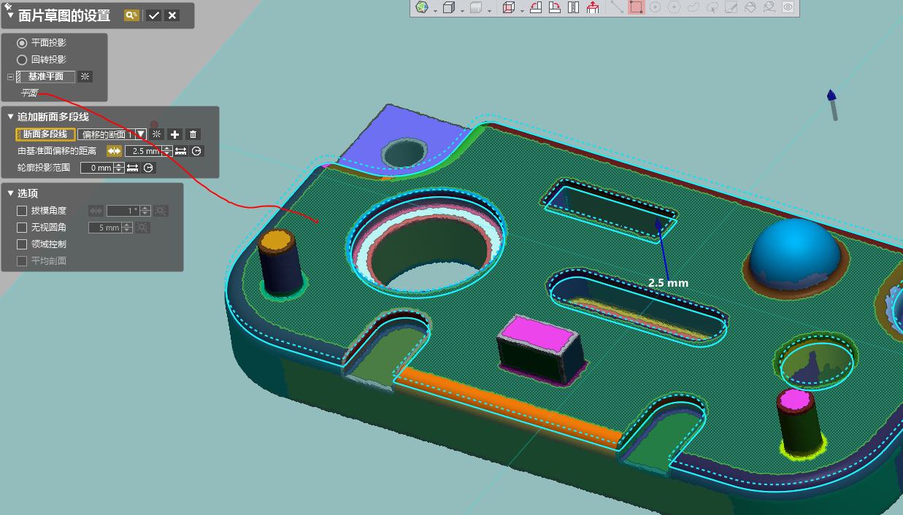The width and height of the screenshot is (903, 515).
Task: Click the preview search icon in title
Action: pyautogui.click(x=131, y=15)
